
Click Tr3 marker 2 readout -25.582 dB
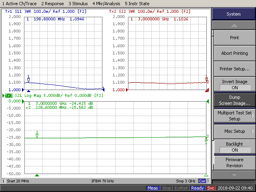(x=60, y=108)
